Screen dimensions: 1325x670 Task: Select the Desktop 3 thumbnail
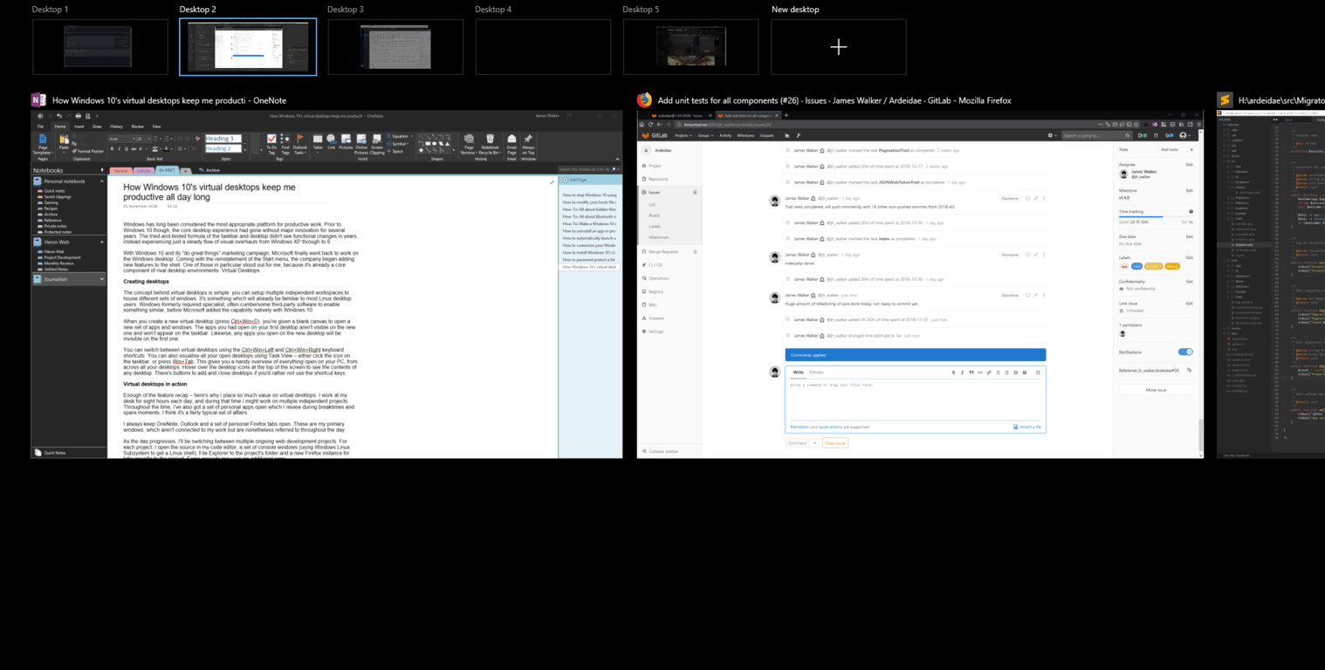(x=395, y=47)
